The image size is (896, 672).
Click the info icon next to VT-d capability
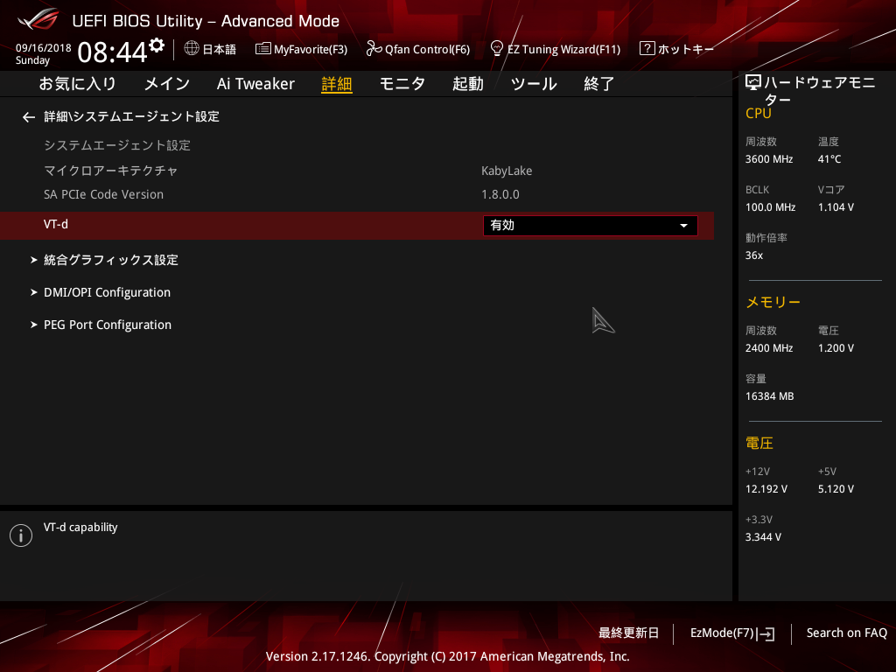click(x=20, y=535)
